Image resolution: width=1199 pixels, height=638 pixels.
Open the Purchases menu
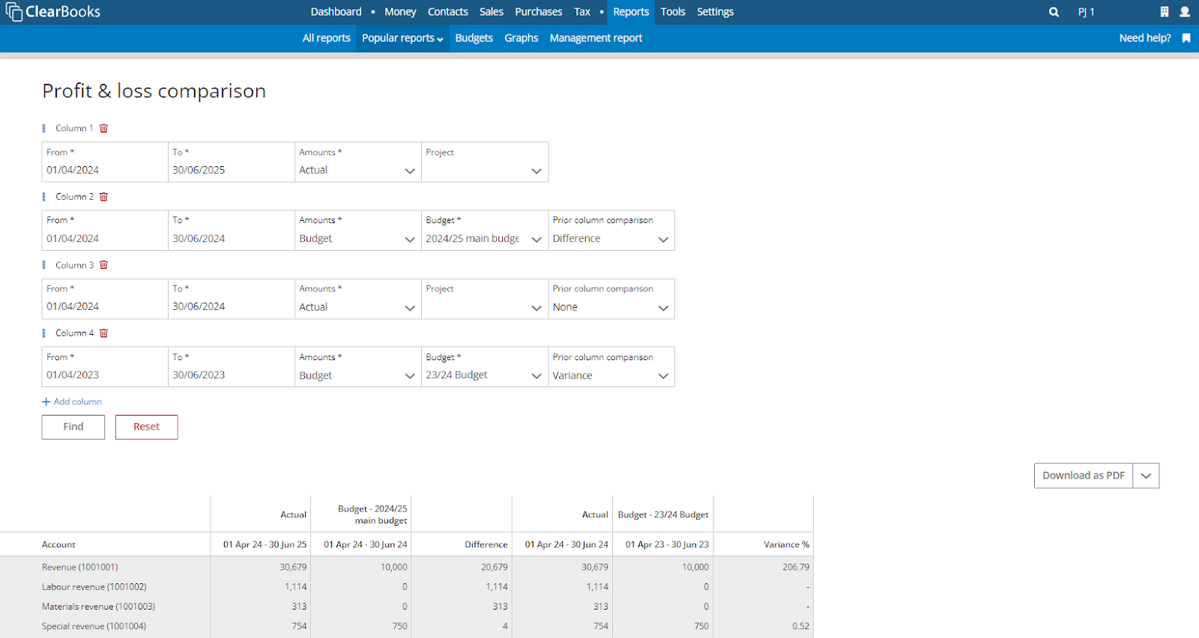[538, 12]
